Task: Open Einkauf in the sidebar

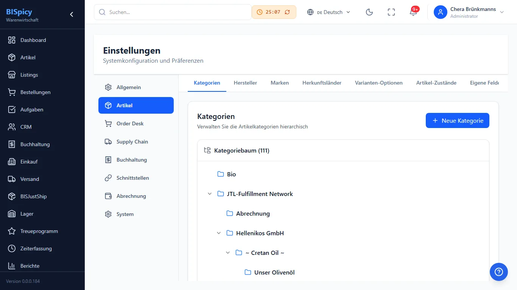Action: click(x=42, y=162)
